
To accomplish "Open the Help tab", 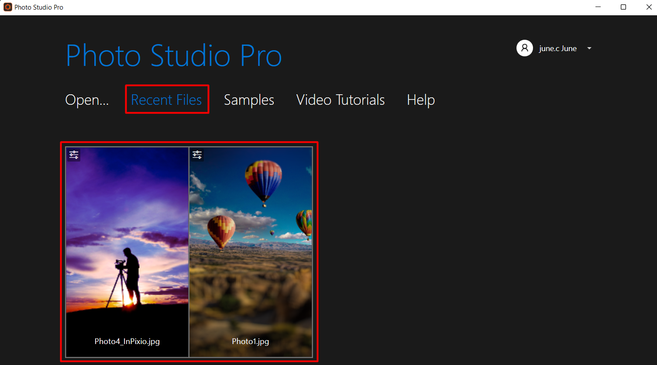I will [x=421, y=100].
